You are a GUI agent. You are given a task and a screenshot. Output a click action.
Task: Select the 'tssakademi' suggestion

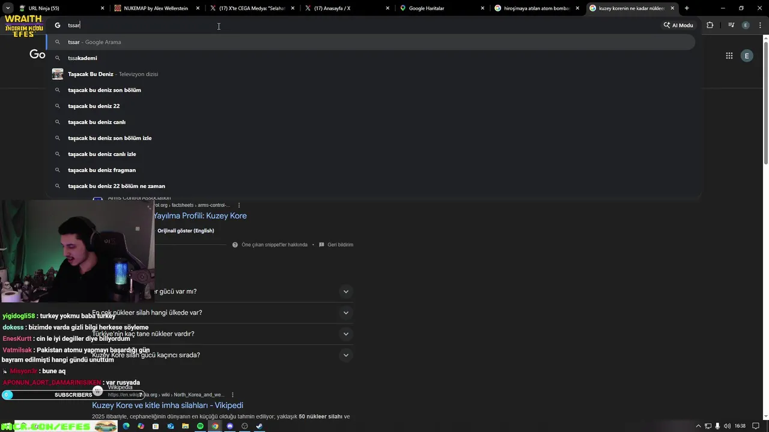(371, 58)
